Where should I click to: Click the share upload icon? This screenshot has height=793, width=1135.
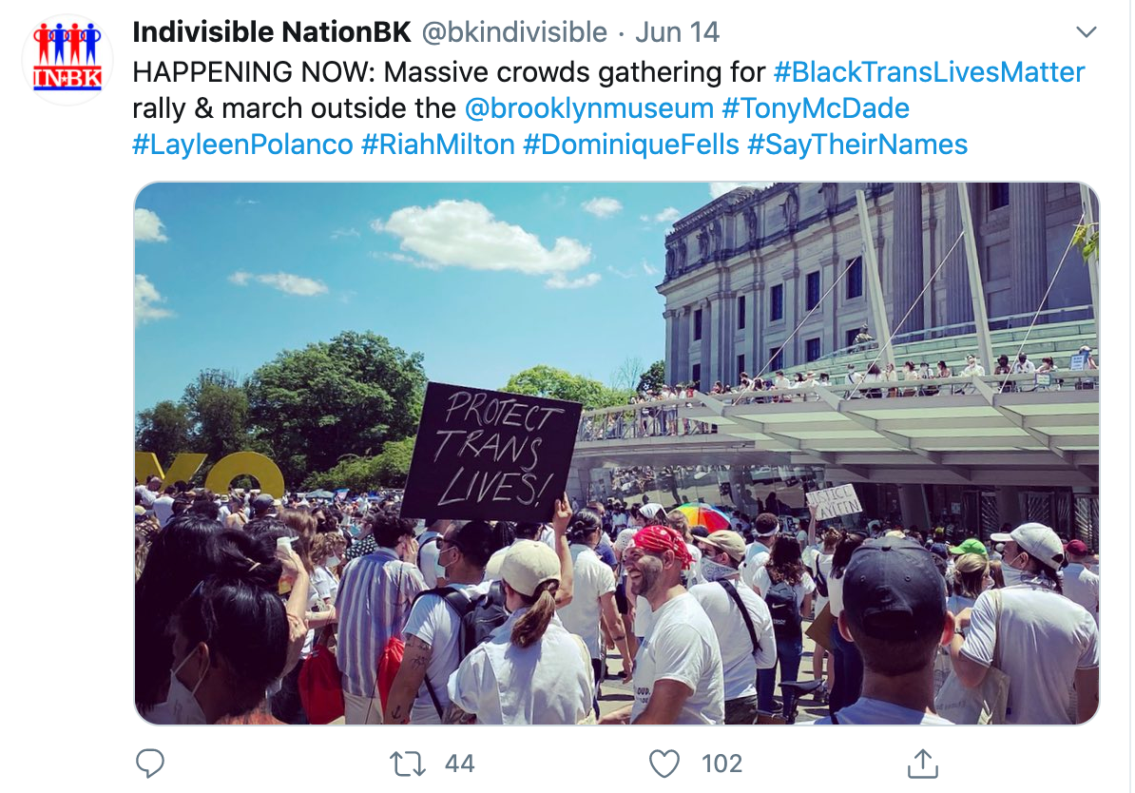pyautogui.click(x=923, y=764)
